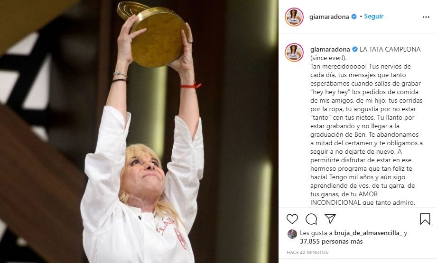
Task: Like the post with the heart icon
Action: [292, 219]
